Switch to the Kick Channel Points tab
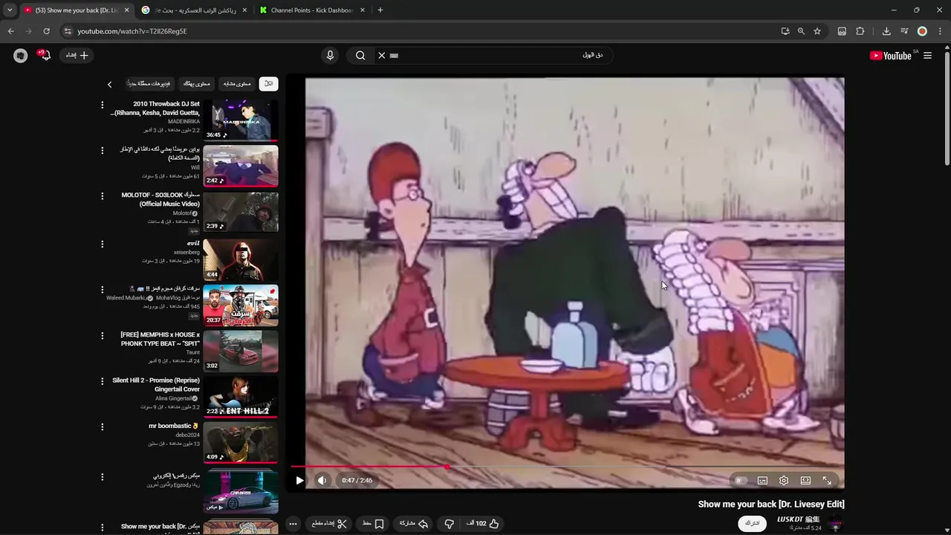 [x=312, y=10]
